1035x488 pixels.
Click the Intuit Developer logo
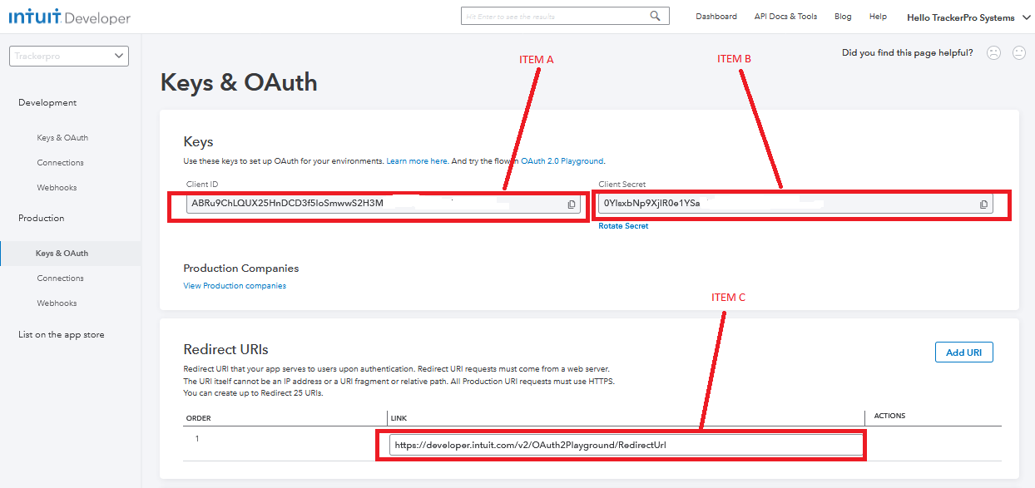coord(70,17)
